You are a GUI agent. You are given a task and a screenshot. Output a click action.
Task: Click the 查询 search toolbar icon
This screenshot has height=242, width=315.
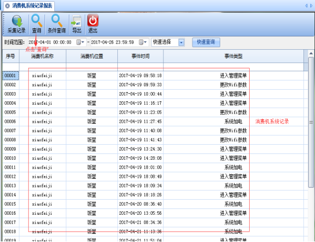click(36, 24)
